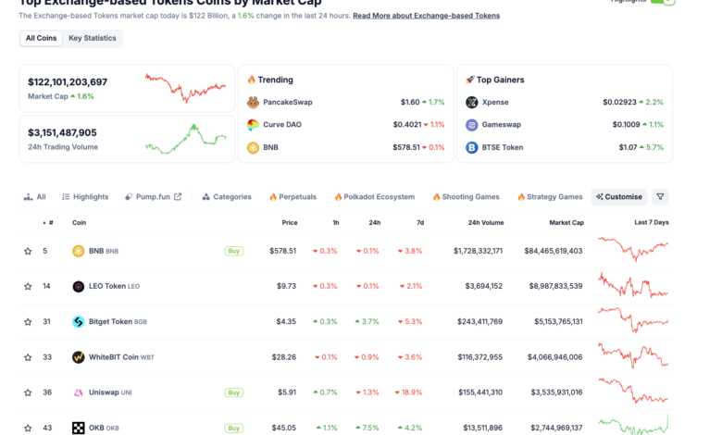Click the LEO Token logo
The height and width of the screenshot is (435, 722).
(x=79, y=286)
